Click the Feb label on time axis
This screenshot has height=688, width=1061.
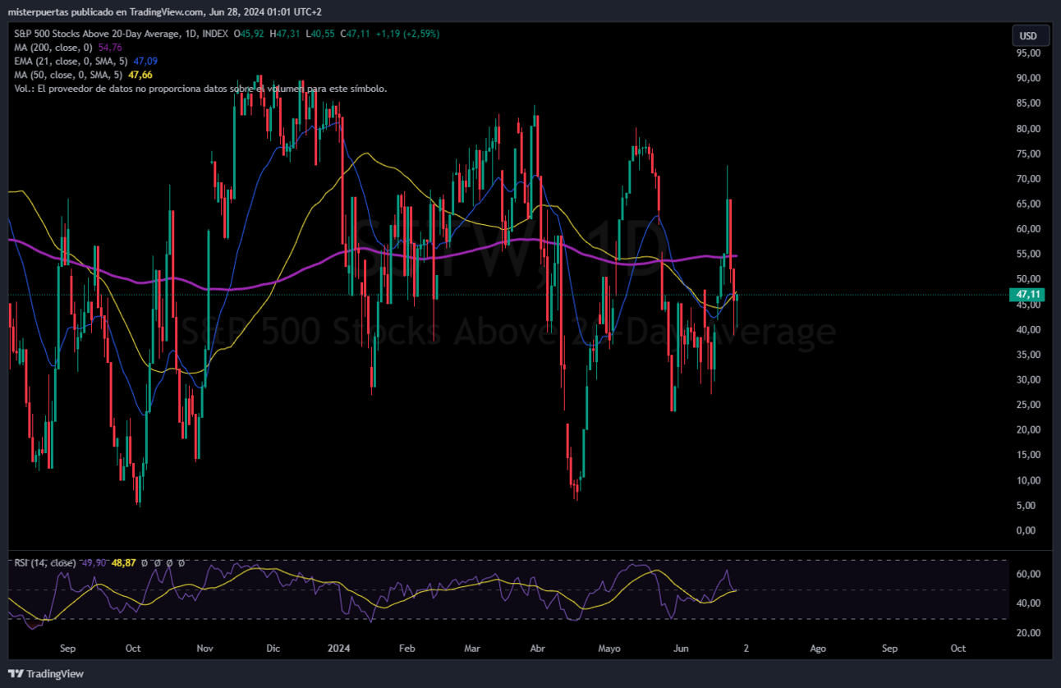[406, 649]
